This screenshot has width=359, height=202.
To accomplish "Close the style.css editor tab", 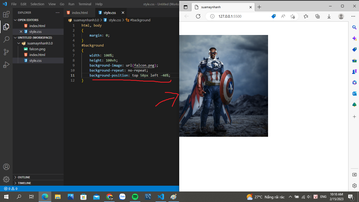I will (x=123, y=13).
